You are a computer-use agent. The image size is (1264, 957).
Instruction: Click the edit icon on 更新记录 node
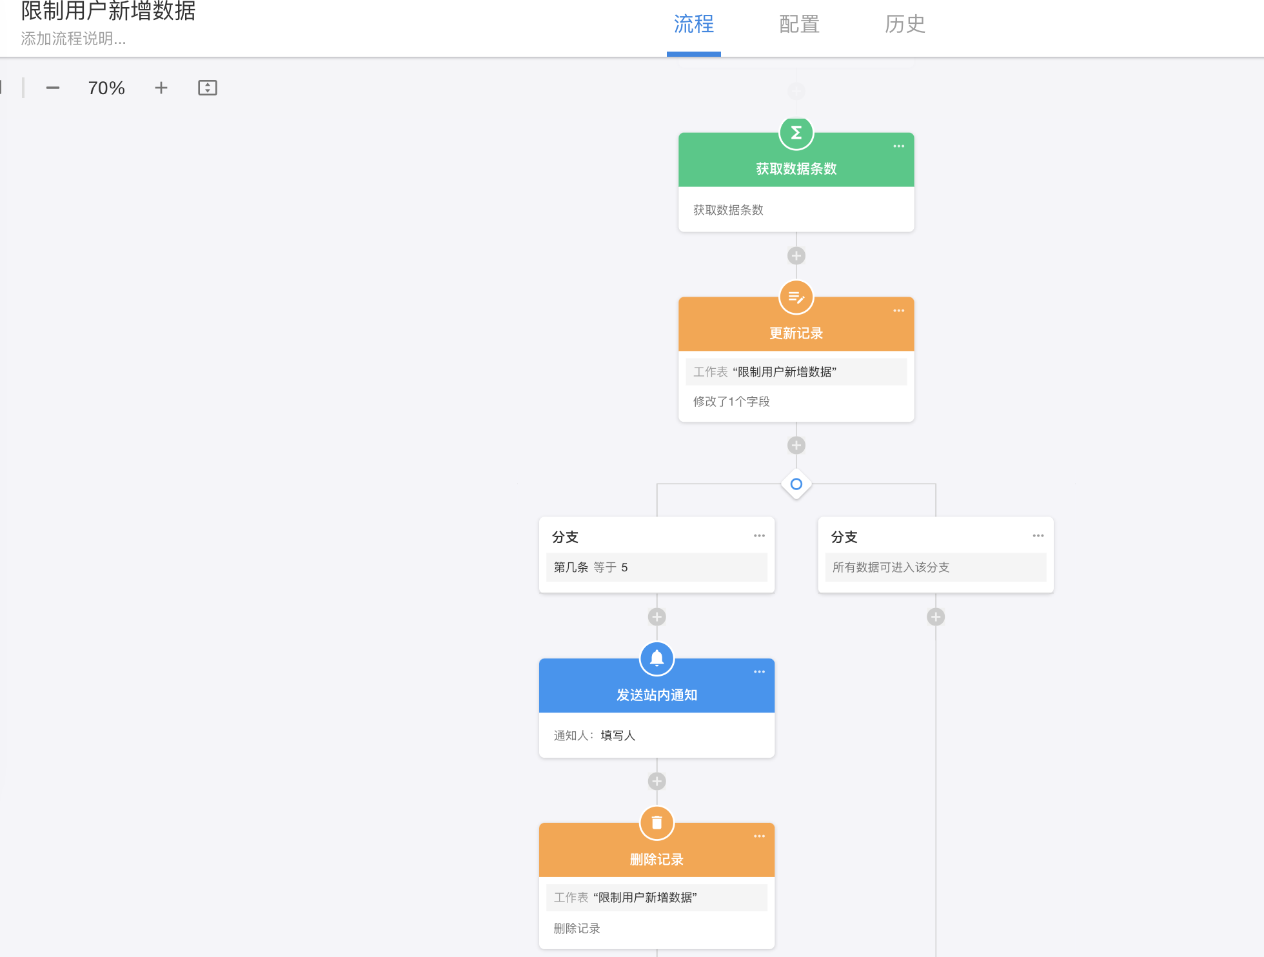[x=796, y=297]
